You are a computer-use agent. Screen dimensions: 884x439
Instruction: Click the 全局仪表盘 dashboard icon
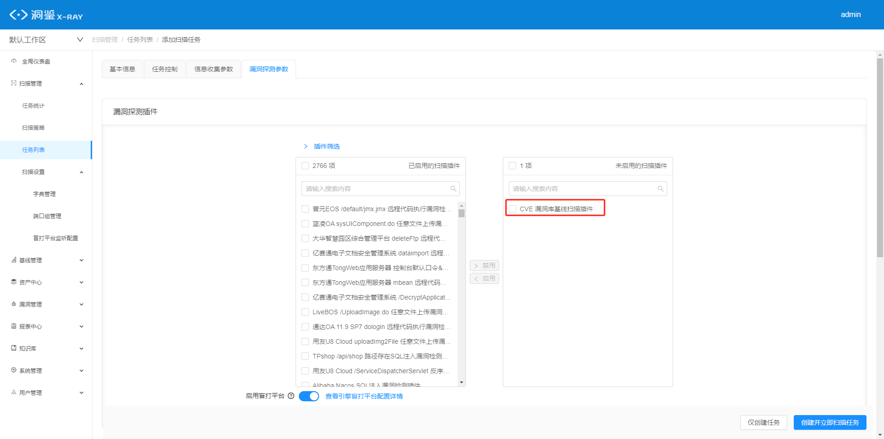14,61
